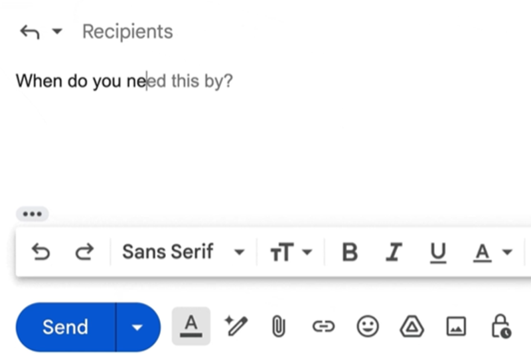Click the undo arrow icon
Image resolution: width=531 pixels, height=354 pixels.
(40, 252)
